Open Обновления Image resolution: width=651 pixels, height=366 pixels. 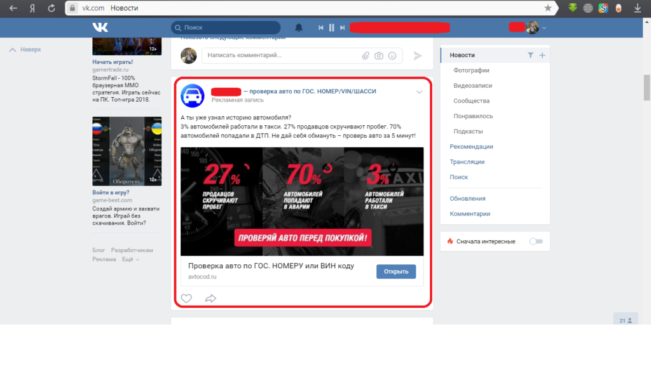point(467,199)
